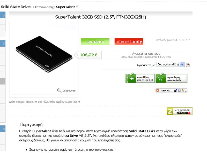Click the SSD product image
The width and height of the screenshot is (207, 153).
44,54
